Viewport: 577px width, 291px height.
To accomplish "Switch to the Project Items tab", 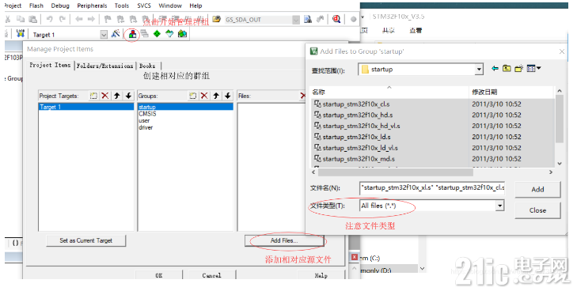I will [50, 65].
